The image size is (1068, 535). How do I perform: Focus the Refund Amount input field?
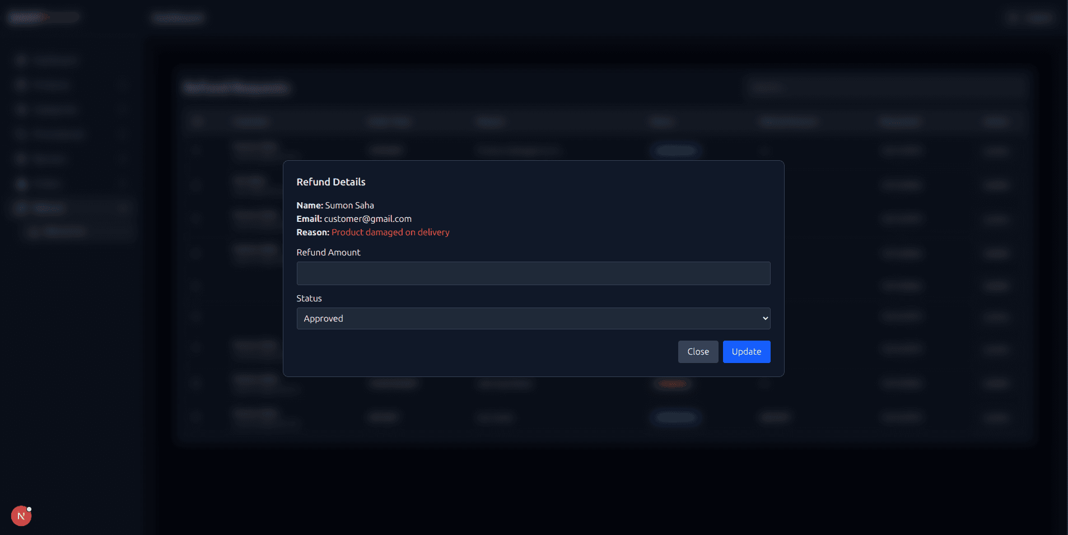pos(533,273)
